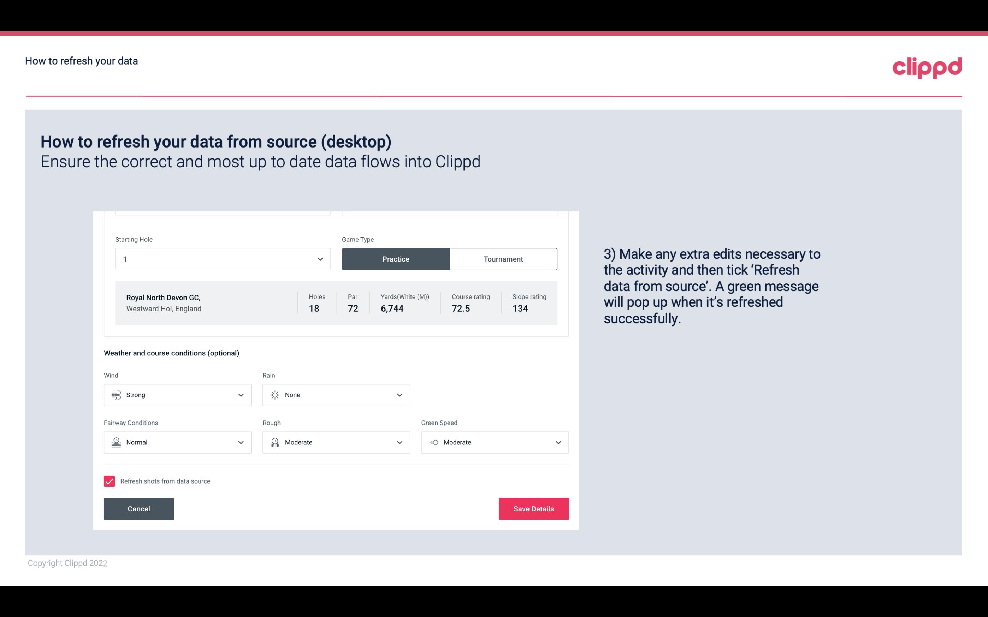Screen dimensions: 988x617
Task: Click the Green Speed dropdown arrow
Action: point(558,442)
